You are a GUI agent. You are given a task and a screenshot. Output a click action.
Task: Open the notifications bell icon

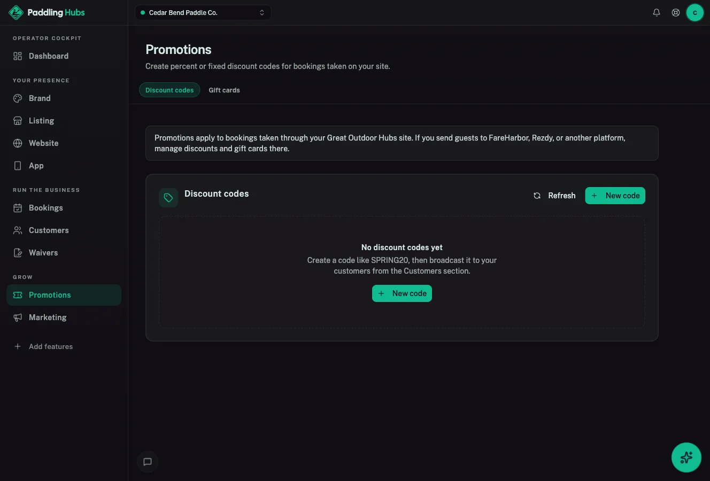pyautogui.click(x=657, y=12)
